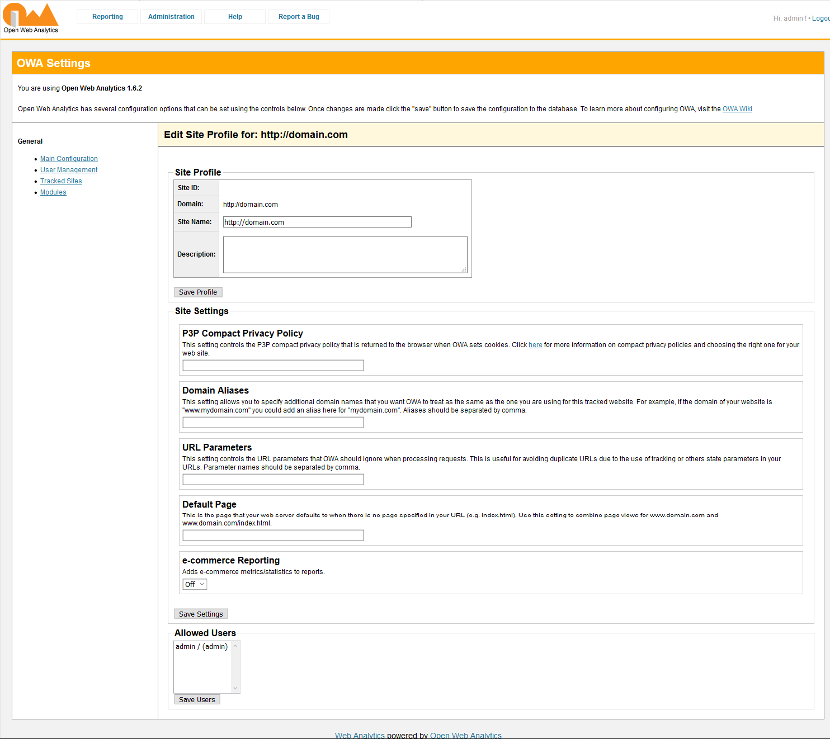Click the Domain Aliases input box
The width and height of the screenshot is (830, 739).
pos(273,423)
